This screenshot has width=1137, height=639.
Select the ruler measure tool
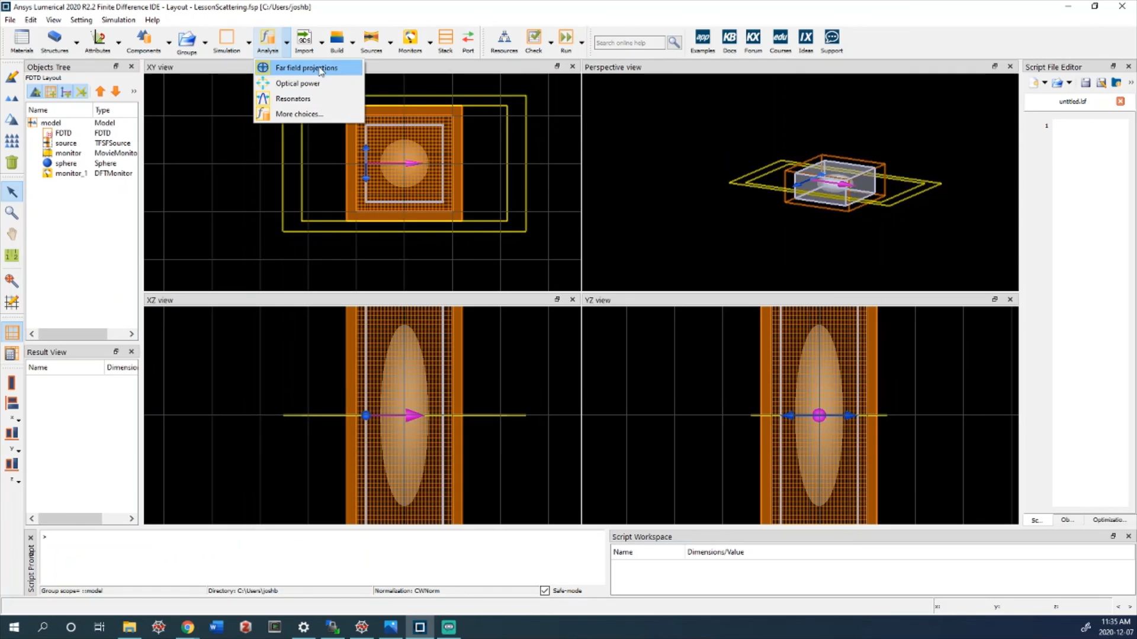click(11, 256)
